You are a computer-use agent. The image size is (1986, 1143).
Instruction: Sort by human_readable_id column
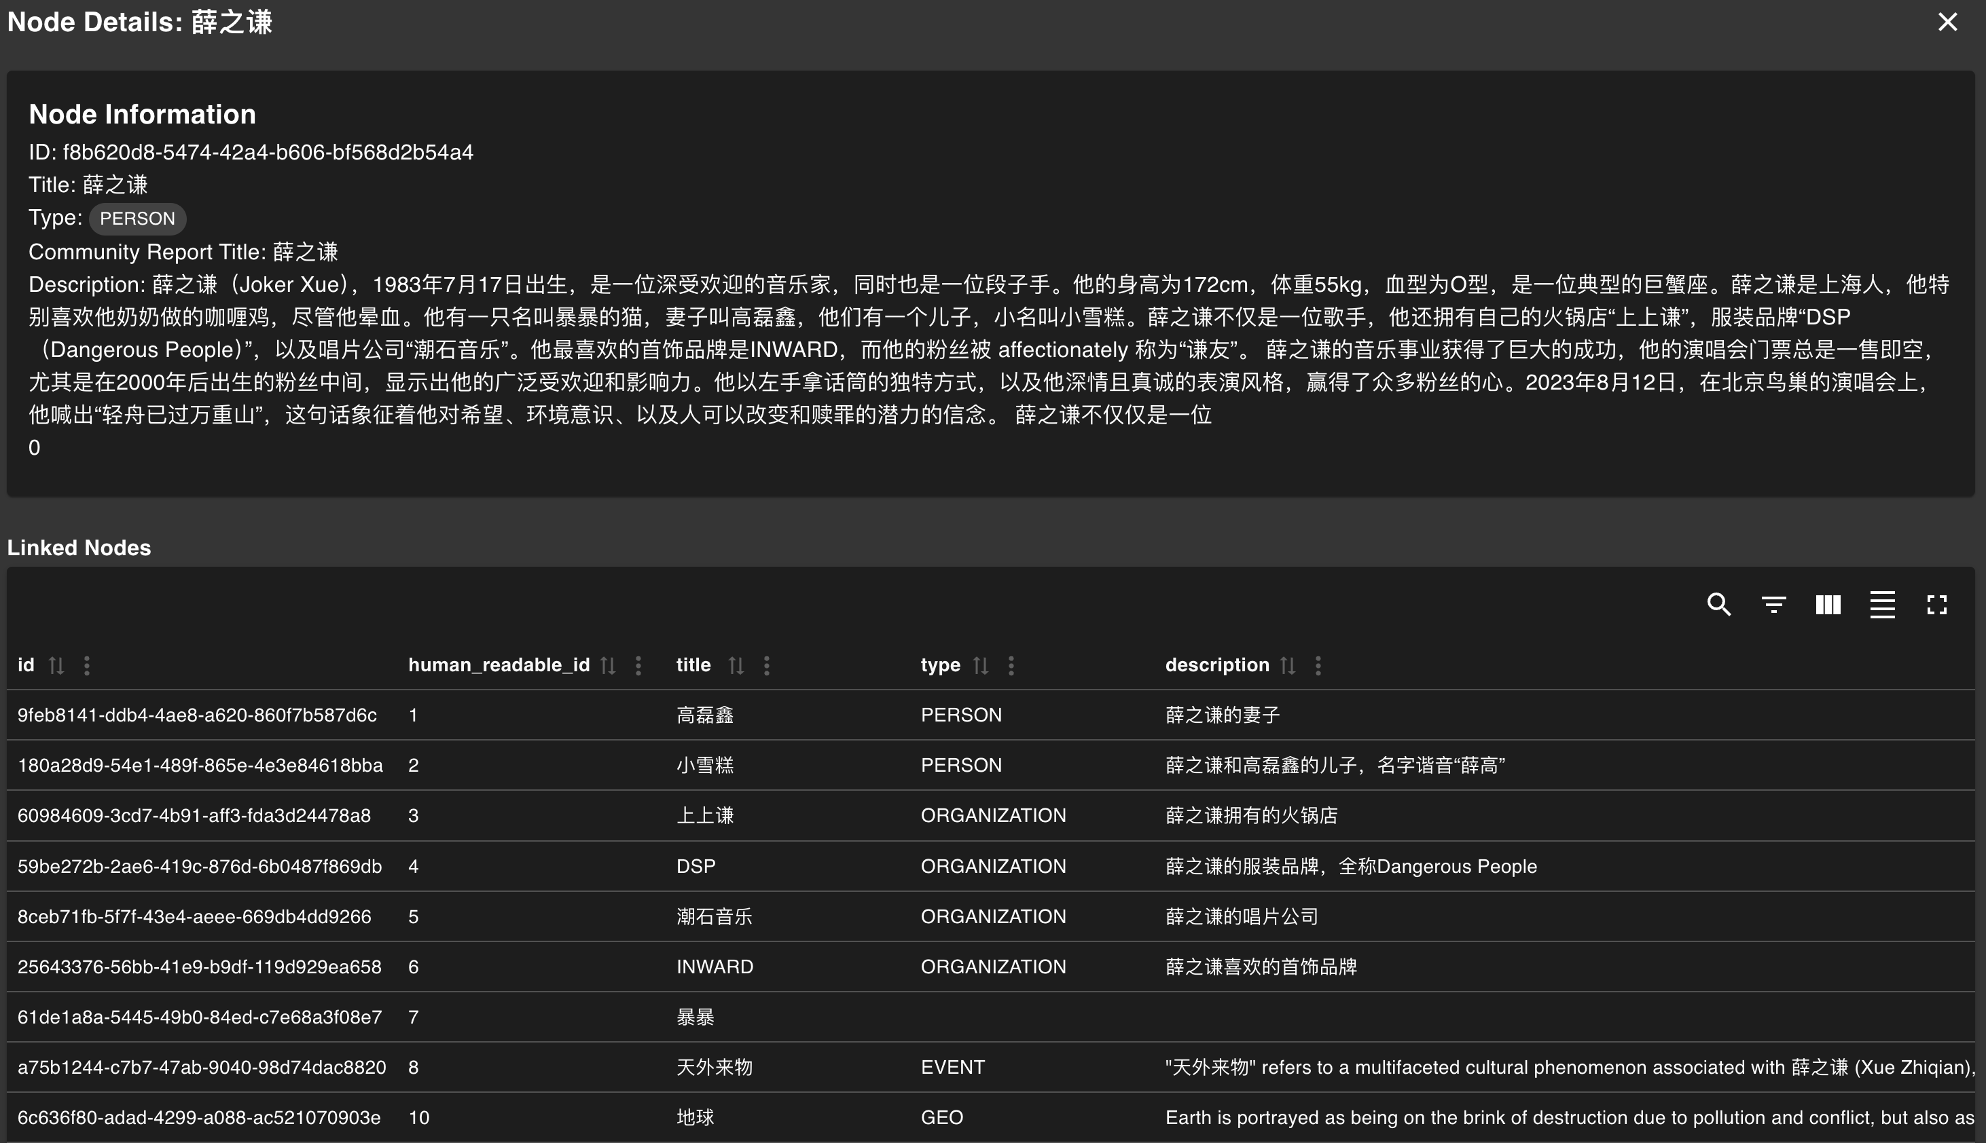pyautogui.click(x=608, y=666)
